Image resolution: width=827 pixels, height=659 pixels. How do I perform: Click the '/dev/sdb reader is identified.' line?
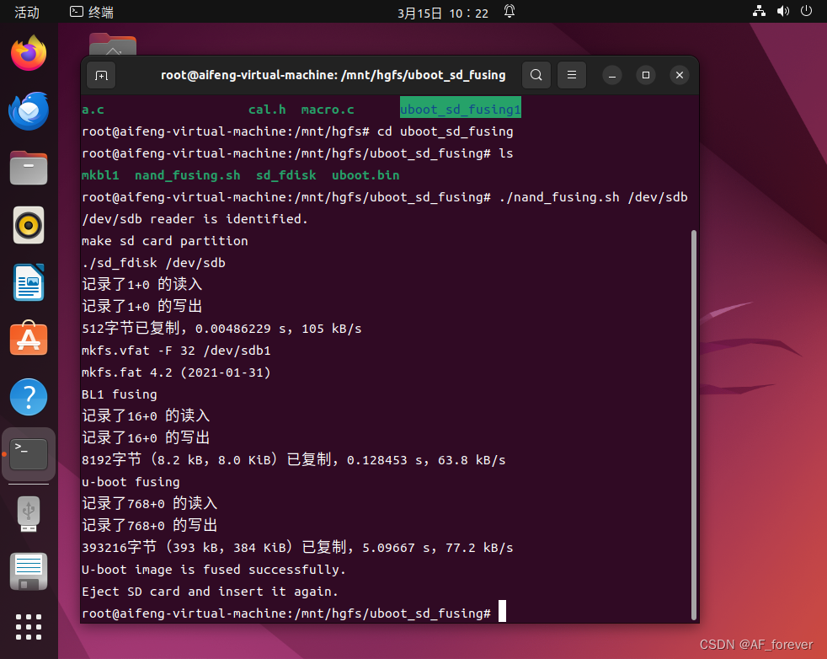tap(195, 219)
